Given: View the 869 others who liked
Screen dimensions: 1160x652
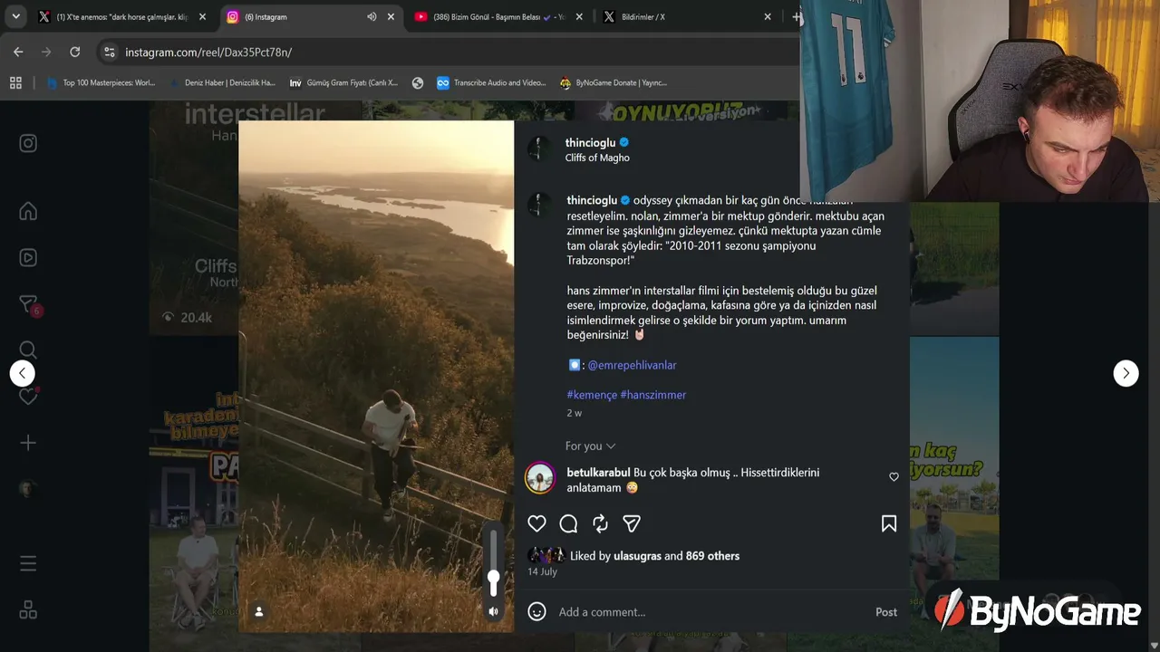Looking at the screenshot, I should pos(712,556).
